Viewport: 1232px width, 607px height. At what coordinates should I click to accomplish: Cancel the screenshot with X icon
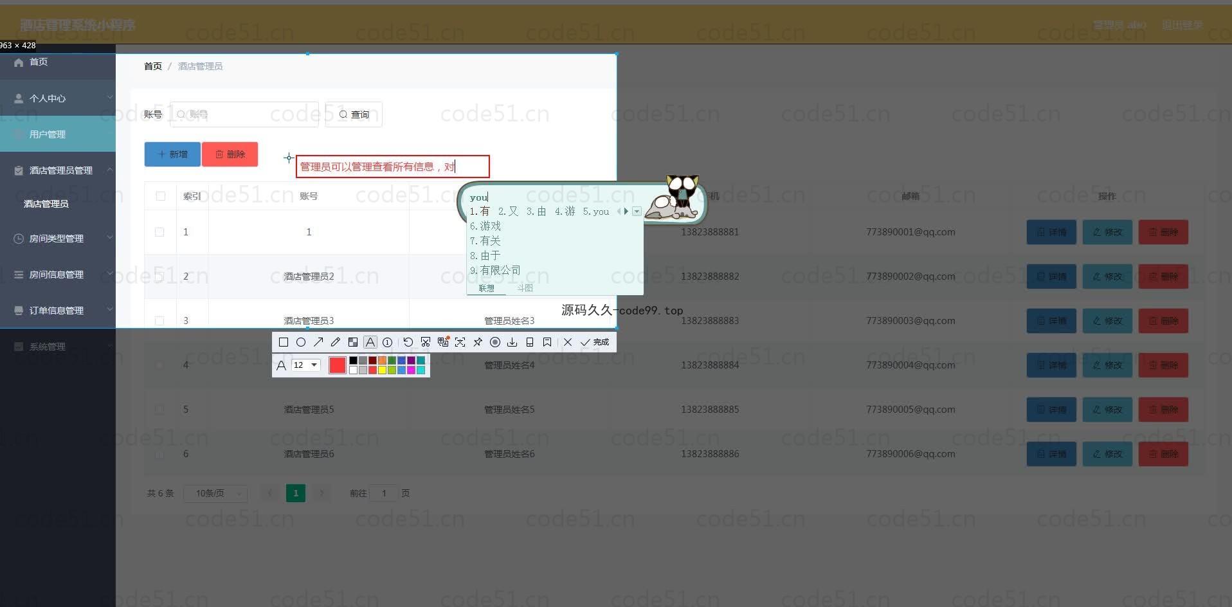568,342
